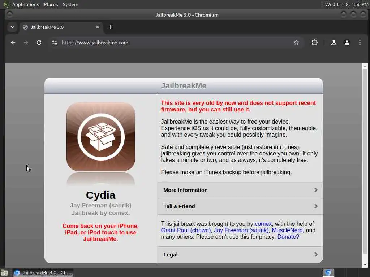This screenshot has width=370, height=277.
Task: Select JailbreakMe 3.0 taskbar window button
Action: [x=43, y=273]
